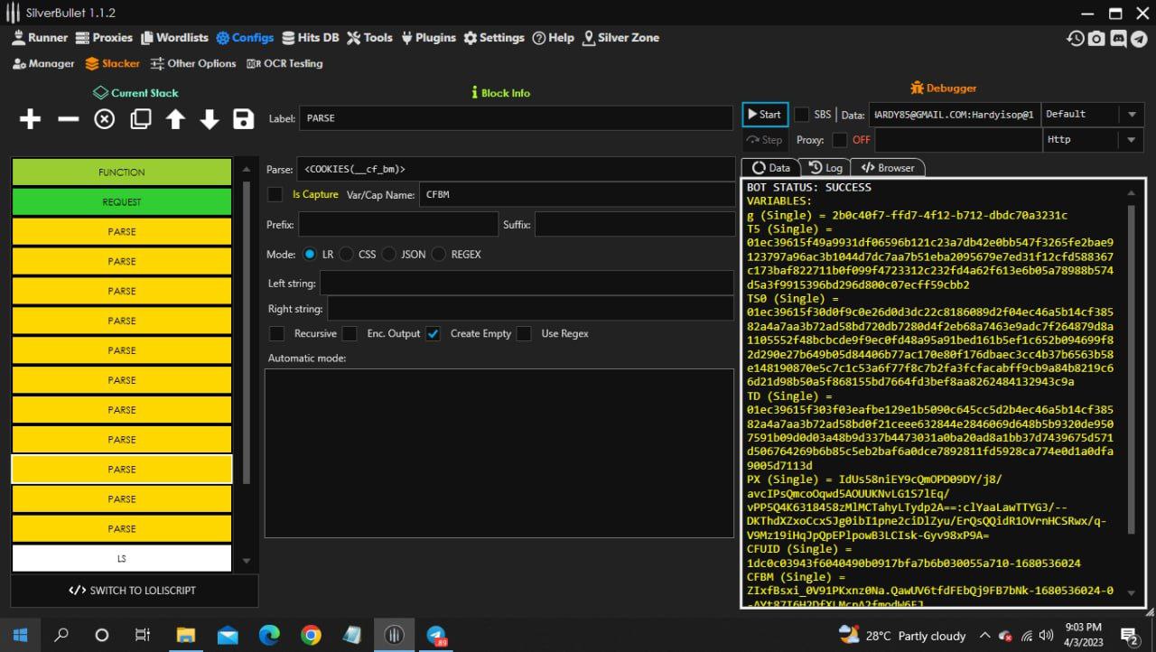Open Mail app from taskbar
This screenshot has width=1156, height=652.
coord(228,635)
